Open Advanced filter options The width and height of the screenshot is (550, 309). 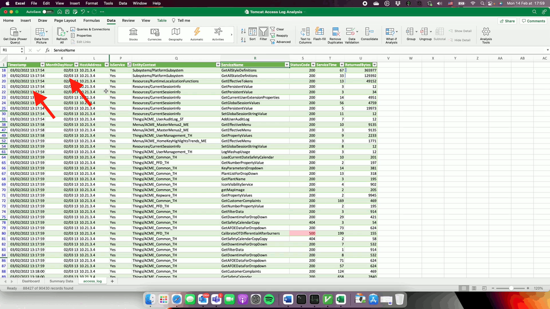click(x=280, y=42)
